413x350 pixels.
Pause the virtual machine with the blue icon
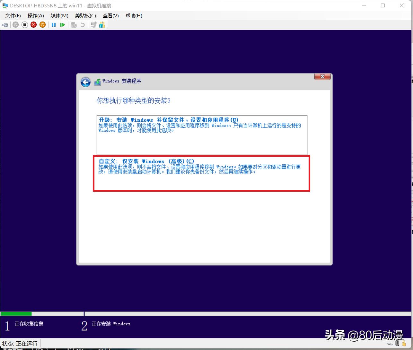tap(54, 25)
